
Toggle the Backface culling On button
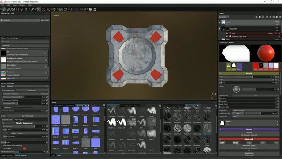237,114
